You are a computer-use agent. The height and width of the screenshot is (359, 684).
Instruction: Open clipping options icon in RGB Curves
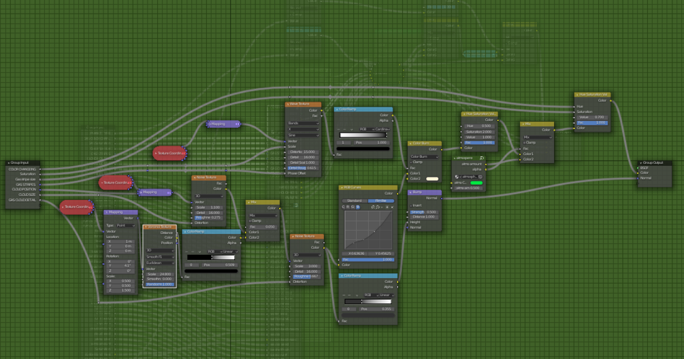click(x=387, y=207)
